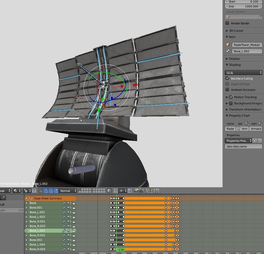Viewport: 264px width, 254px height.
Task: Click the current frame 179 marker
Action: [121, 250]
